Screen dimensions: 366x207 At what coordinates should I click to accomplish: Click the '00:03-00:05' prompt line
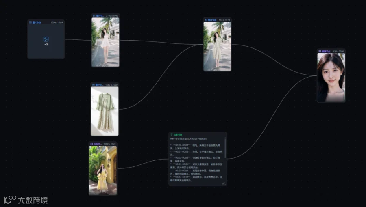click(196, 166)
